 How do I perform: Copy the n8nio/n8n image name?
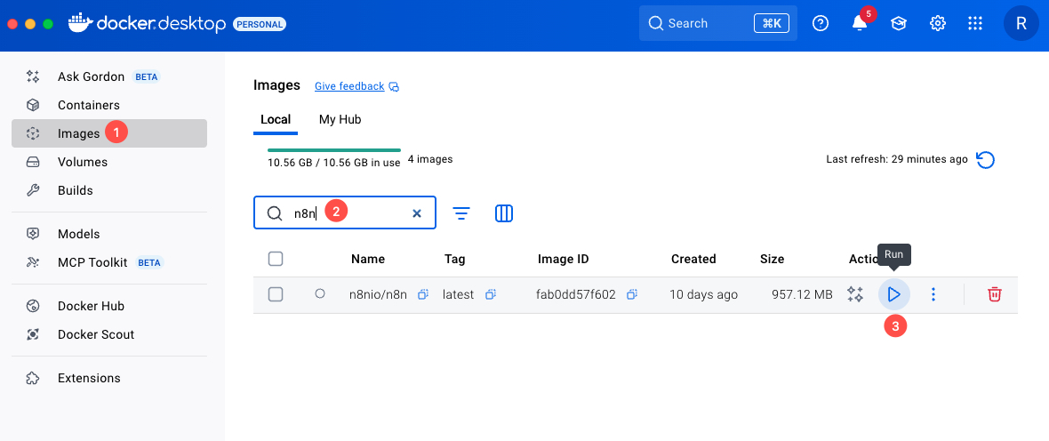click(423, 294)
